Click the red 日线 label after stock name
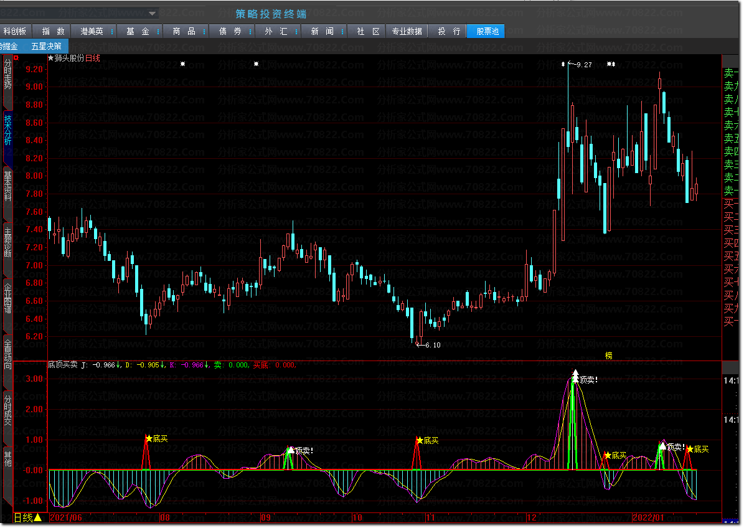 click(93, 58)
